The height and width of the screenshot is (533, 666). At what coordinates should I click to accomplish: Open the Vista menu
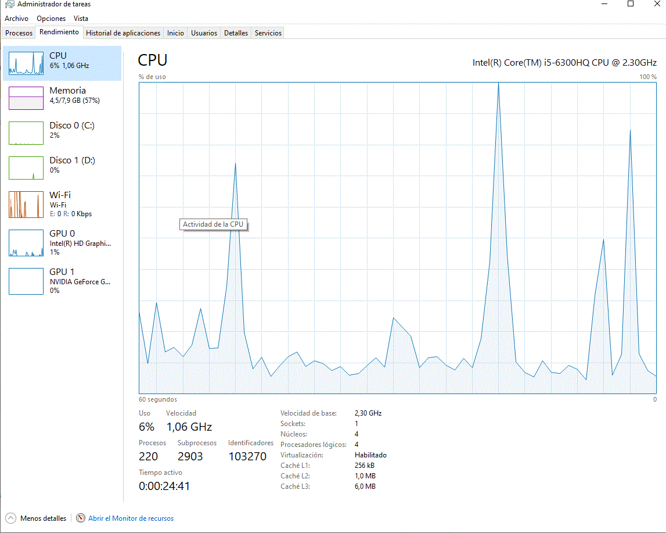point(81,19)
